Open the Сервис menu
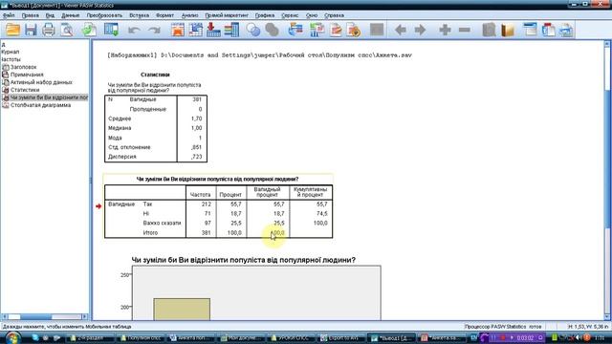 click(x=290, y=15)
